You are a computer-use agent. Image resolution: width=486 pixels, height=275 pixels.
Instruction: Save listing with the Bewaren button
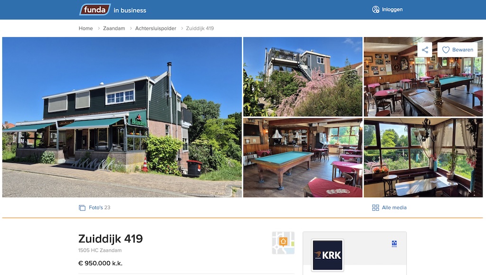tap(458, 49)
